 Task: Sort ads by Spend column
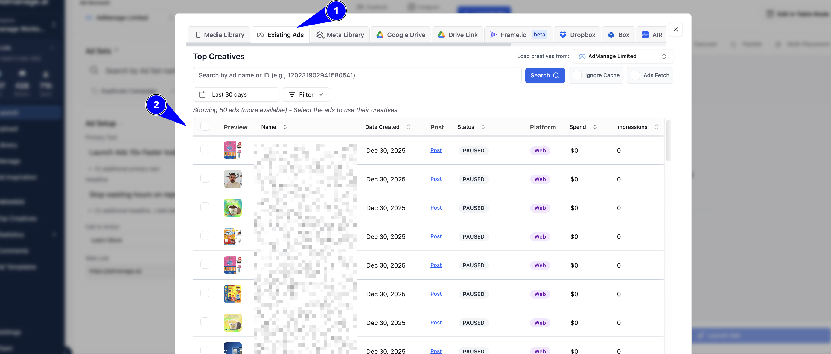click(x=583, y=127)
